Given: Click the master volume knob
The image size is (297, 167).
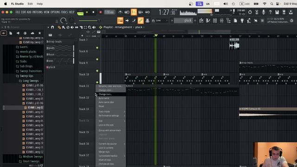Looking at the screenshot, I should tap(63, 20).
